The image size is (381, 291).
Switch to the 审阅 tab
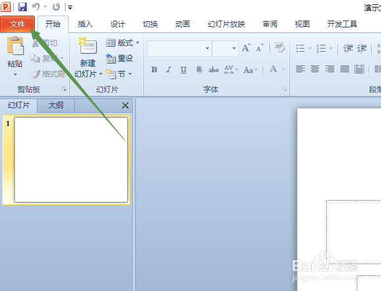[x=270, y=24]
